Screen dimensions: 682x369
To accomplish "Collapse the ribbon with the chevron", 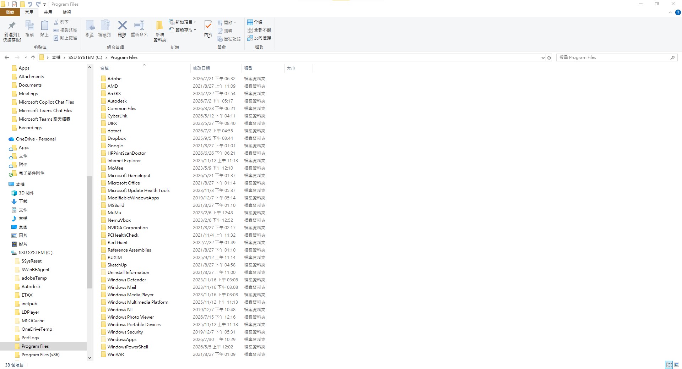I will coord(670,12).
